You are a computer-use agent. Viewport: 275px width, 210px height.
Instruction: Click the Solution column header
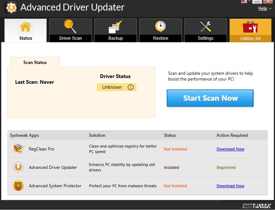[97, 135]
